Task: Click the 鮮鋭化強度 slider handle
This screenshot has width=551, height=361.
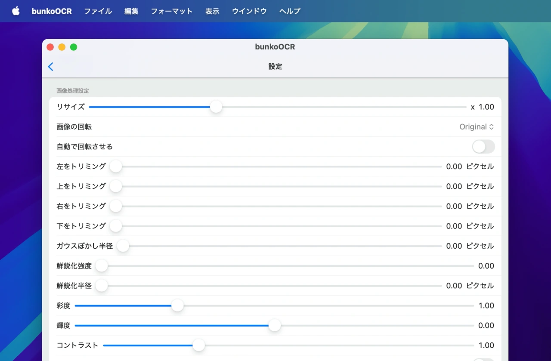Action: (x=102, y=265)
